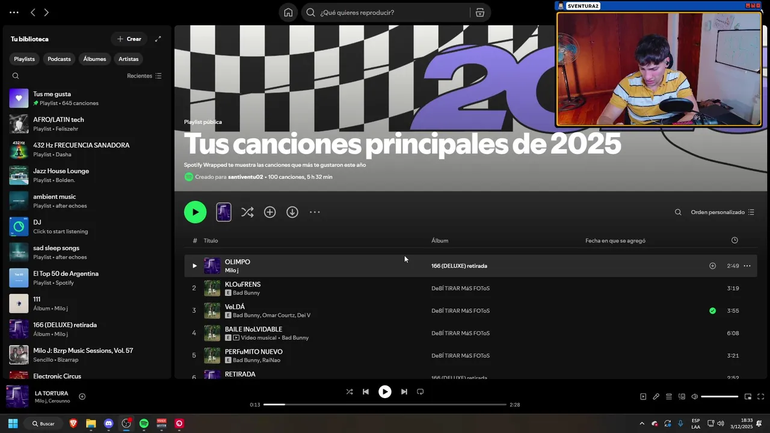Select the Podcasts filter chip

click(x=59, y=59)
